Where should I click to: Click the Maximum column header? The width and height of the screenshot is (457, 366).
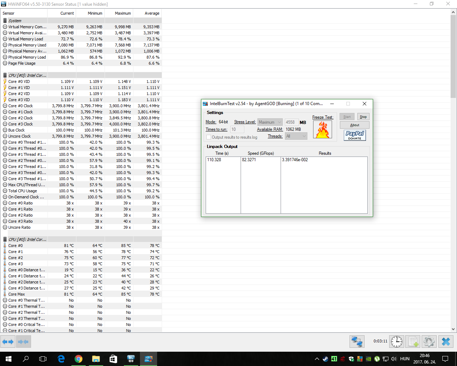click(x=119, y=13)
